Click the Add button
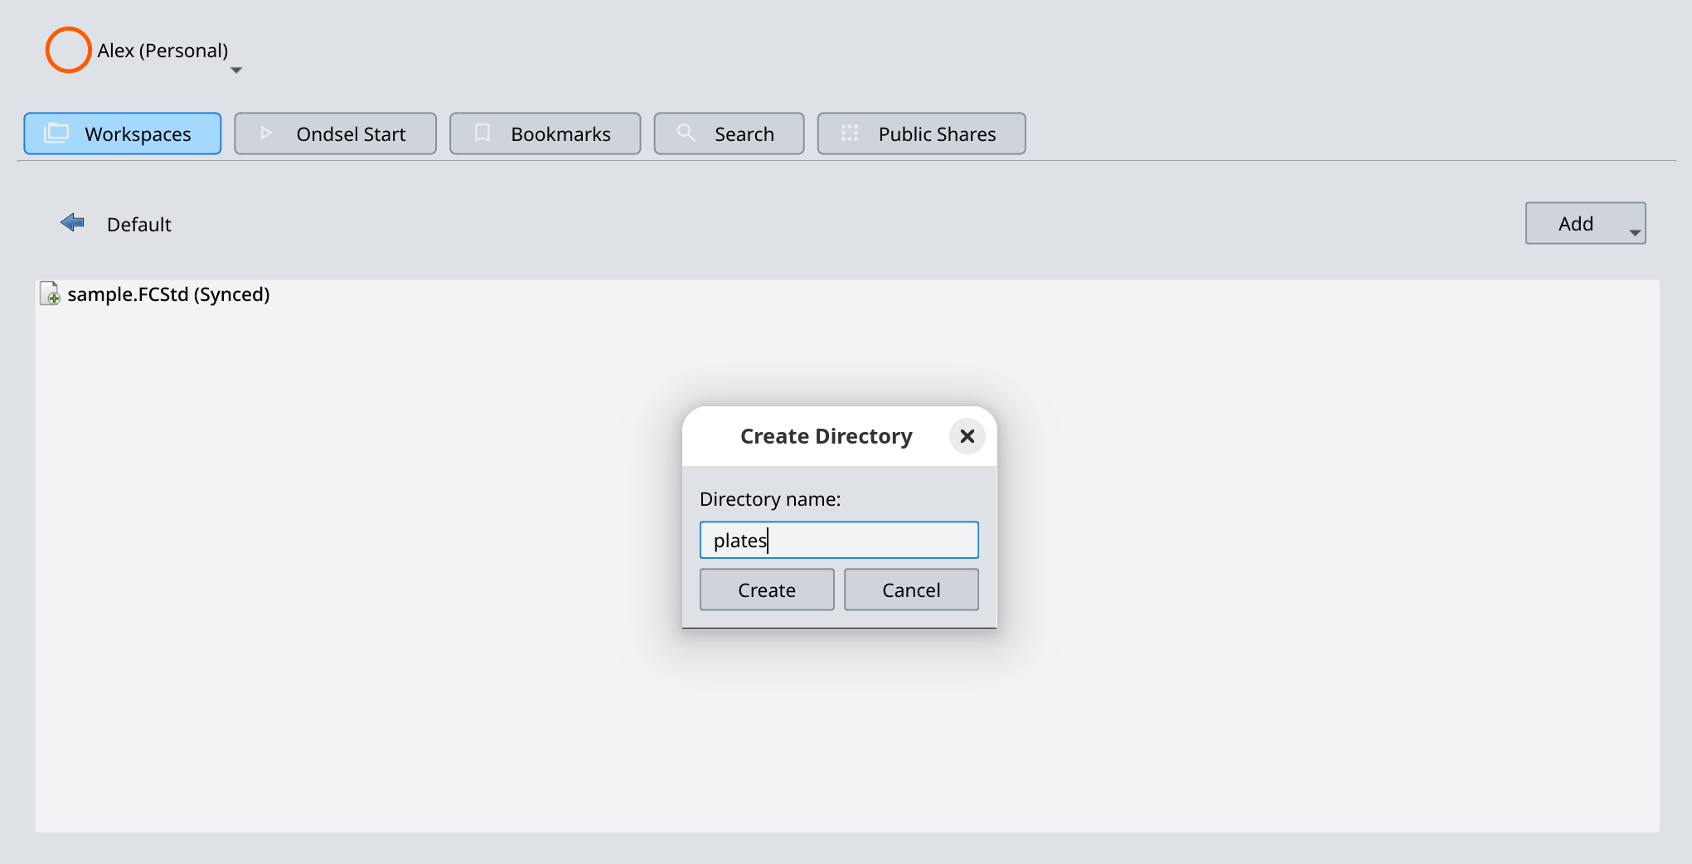 1575,224
